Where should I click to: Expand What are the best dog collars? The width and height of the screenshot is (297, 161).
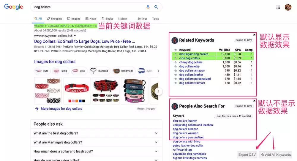click(96, 133)
